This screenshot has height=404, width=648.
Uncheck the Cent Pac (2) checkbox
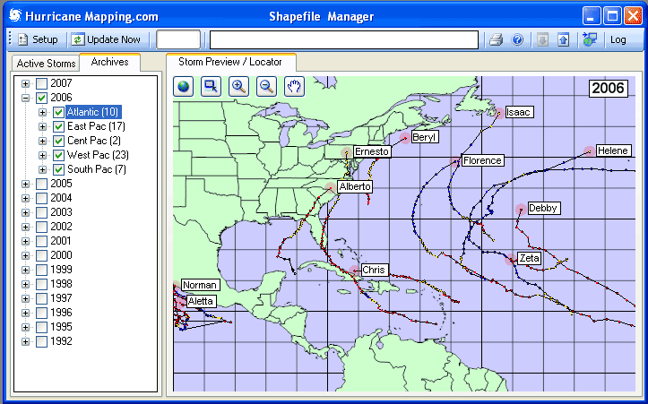58,141
